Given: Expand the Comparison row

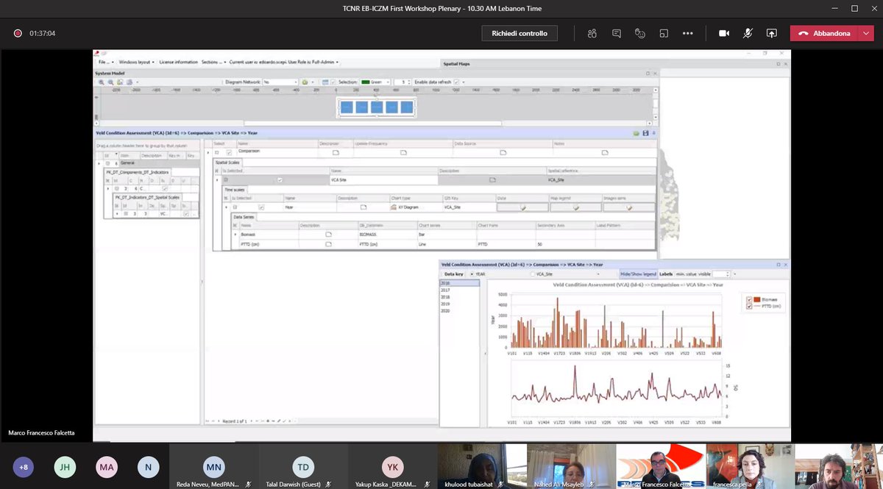Looking at the screenshot, I should click(x=216, y=152).
